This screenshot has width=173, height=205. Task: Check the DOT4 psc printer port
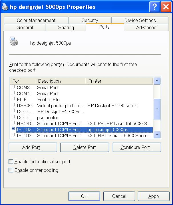[13, 117]
